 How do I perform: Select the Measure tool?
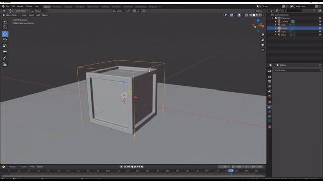[5, 64]
